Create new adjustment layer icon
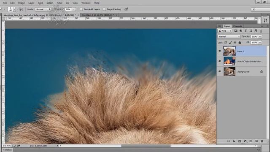This screenshot has height=152, width=270. [246, 141]
